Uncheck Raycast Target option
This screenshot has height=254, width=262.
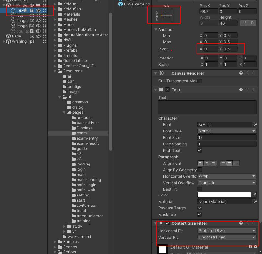point(200,208)
